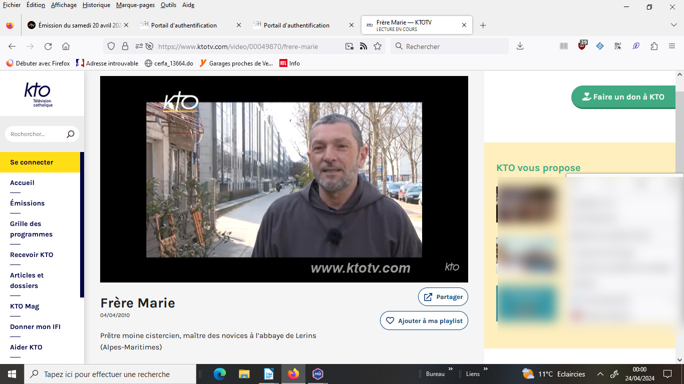Open File Explorer from the taskbar
Screen dimensions: 684x384
tap(244, 374)
